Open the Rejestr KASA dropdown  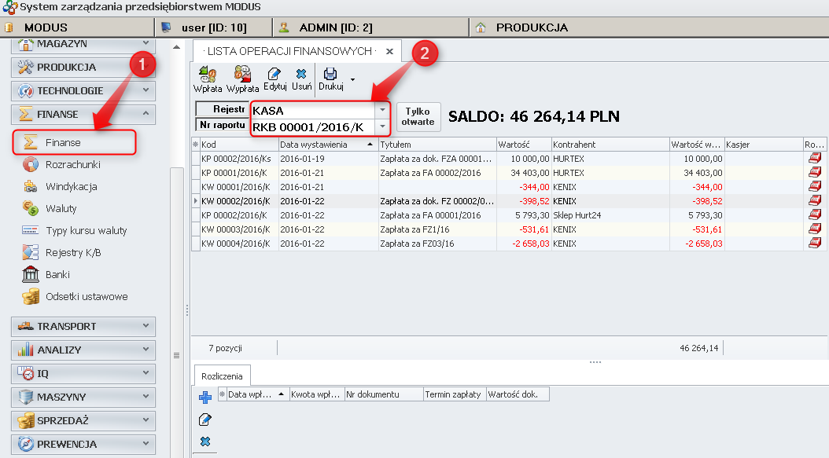[x=382, y=110]
